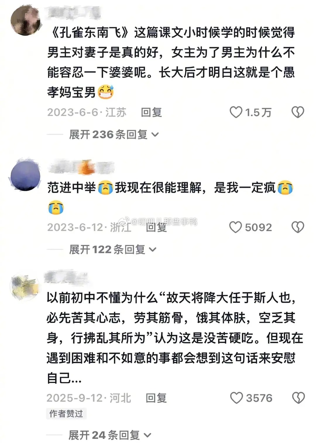316x443 pixels.
Task: Open the first commenter's blurred username
Action: [x=74, y=13]
